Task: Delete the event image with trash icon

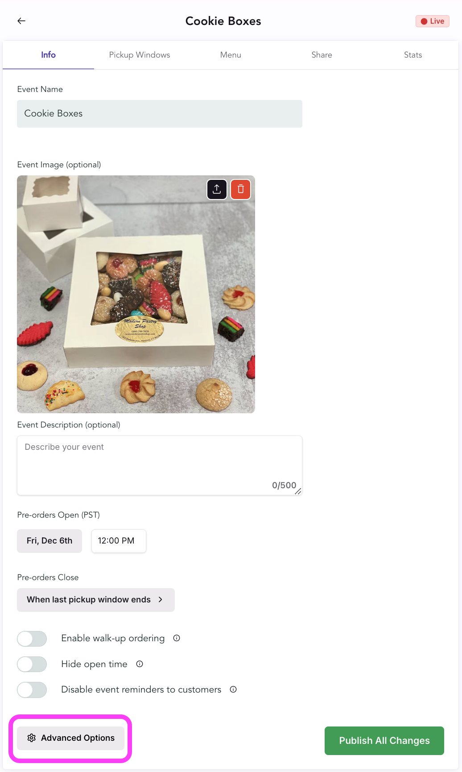Action: click(241, 189)
